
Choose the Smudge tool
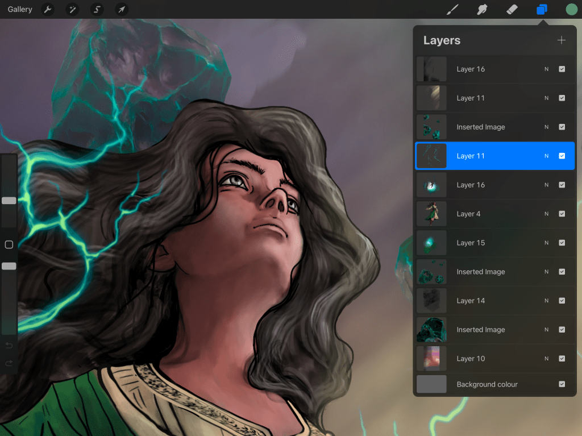tap(482, 9)
